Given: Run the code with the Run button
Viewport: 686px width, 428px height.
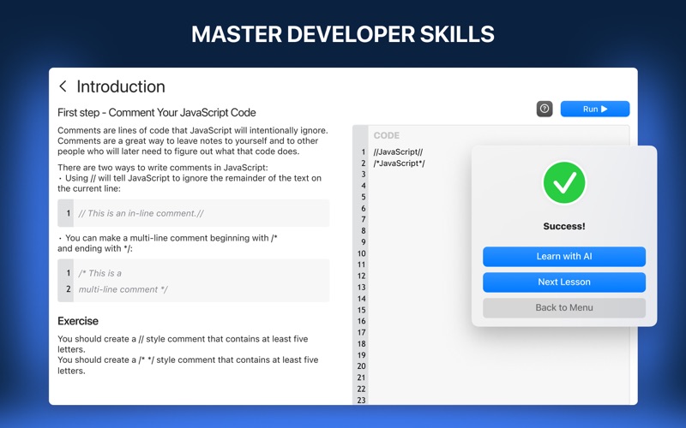Looking at the screenshot, I should [x=595, y=109].
